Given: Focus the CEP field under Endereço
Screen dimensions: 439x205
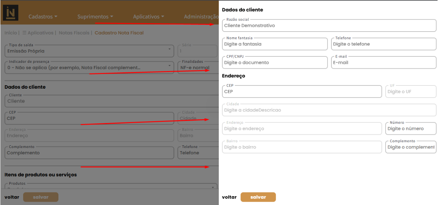Looking at the screenshot, I should pos(302,92).
